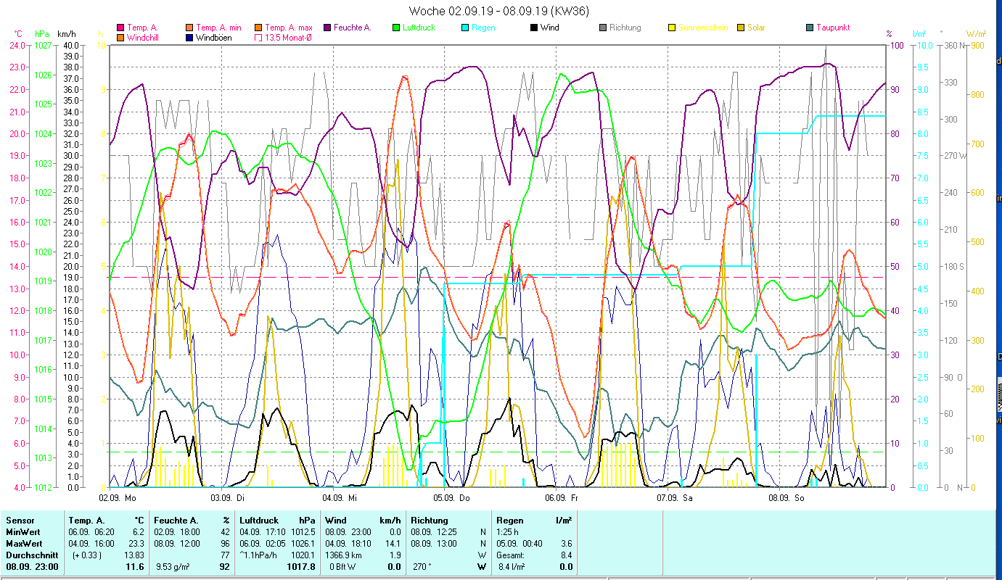Image resolution: width=1002 pixels, height=580 pixels.
Task: Select the '1:25 h' rain duration value
Action: [509, 532]
